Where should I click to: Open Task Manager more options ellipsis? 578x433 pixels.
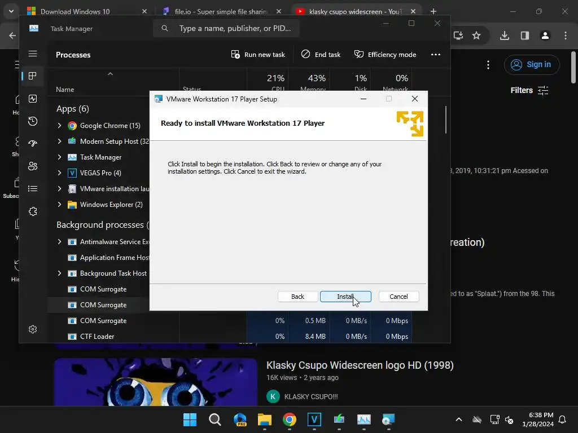pos(436,55)
